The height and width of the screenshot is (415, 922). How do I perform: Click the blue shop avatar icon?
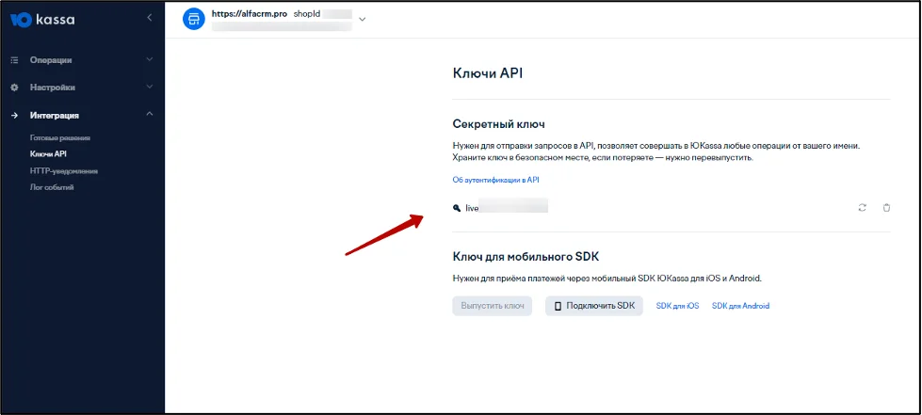[x=192, y=20]
